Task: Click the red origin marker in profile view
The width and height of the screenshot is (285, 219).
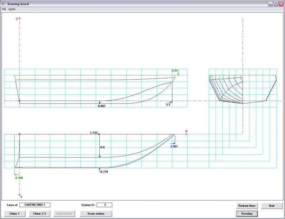Action: 20,101
